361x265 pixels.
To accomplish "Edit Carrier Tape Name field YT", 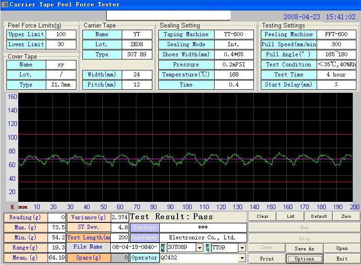I will (x=137, y=34).
